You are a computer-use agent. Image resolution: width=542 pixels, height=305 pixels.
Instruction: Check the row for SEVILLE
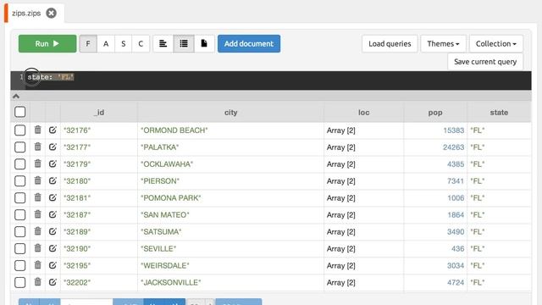[x=20, y=248]
